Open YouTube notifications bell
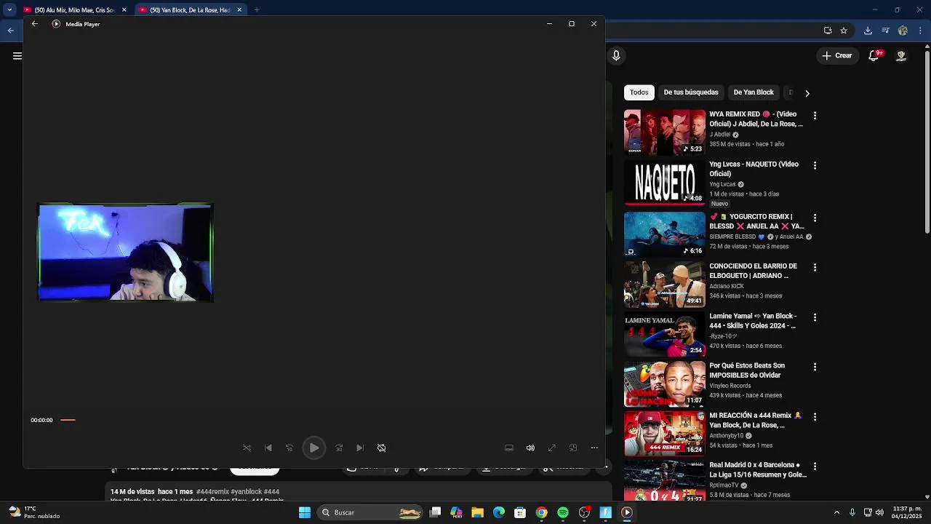 tap(874, 56)
